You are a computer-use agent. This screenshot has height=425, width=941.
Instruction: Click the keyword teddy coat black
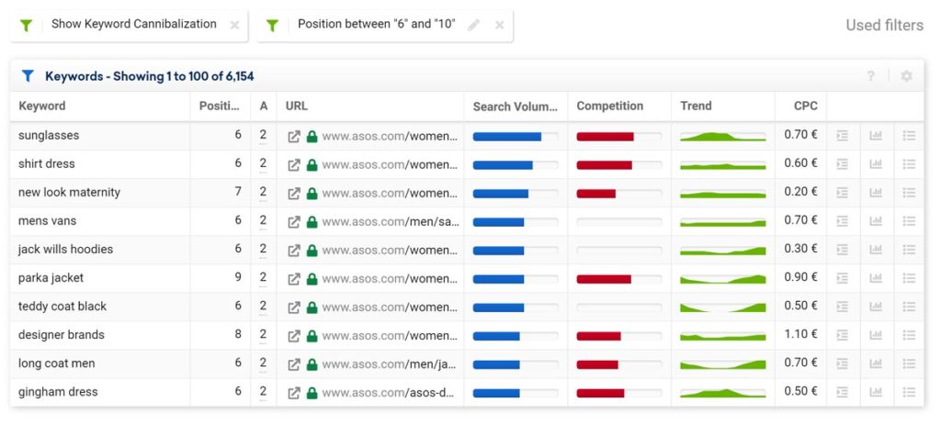(x=62, y=307)
